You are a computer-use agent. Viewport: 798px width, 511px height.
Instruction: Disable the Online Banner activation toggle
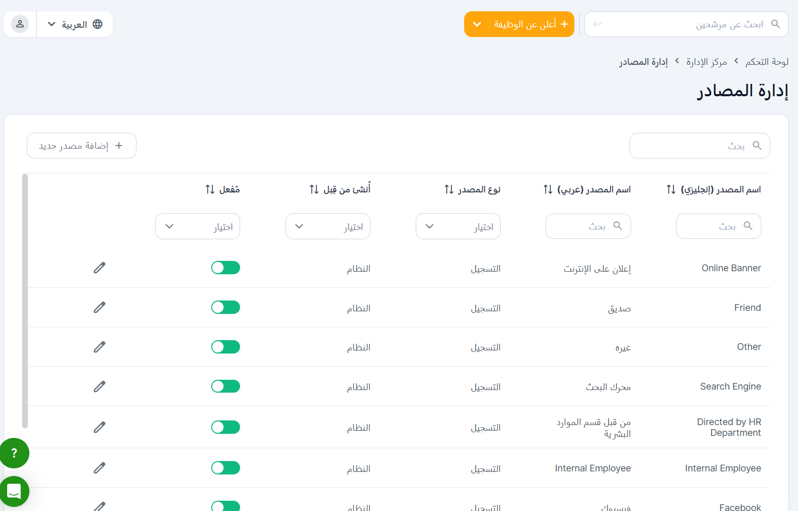(x=226, y=268)
